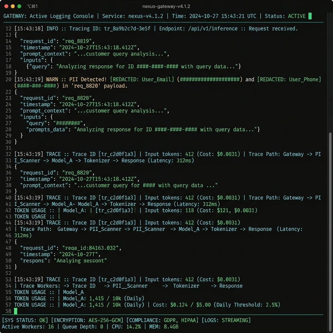Click 'Trace Workers:' on line 54
The image size is (333, 333).
(40, 286)
